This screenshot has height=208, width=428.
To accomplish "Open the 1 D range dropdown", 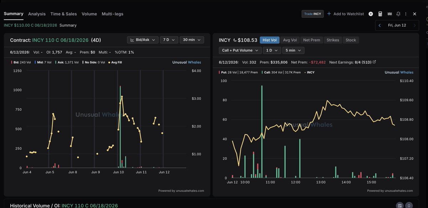I will coord(271,50).
